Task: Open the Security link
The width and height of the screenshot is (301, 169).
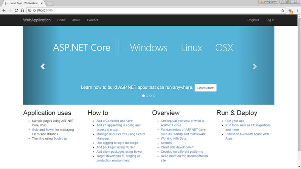Action: click(166, 143)
